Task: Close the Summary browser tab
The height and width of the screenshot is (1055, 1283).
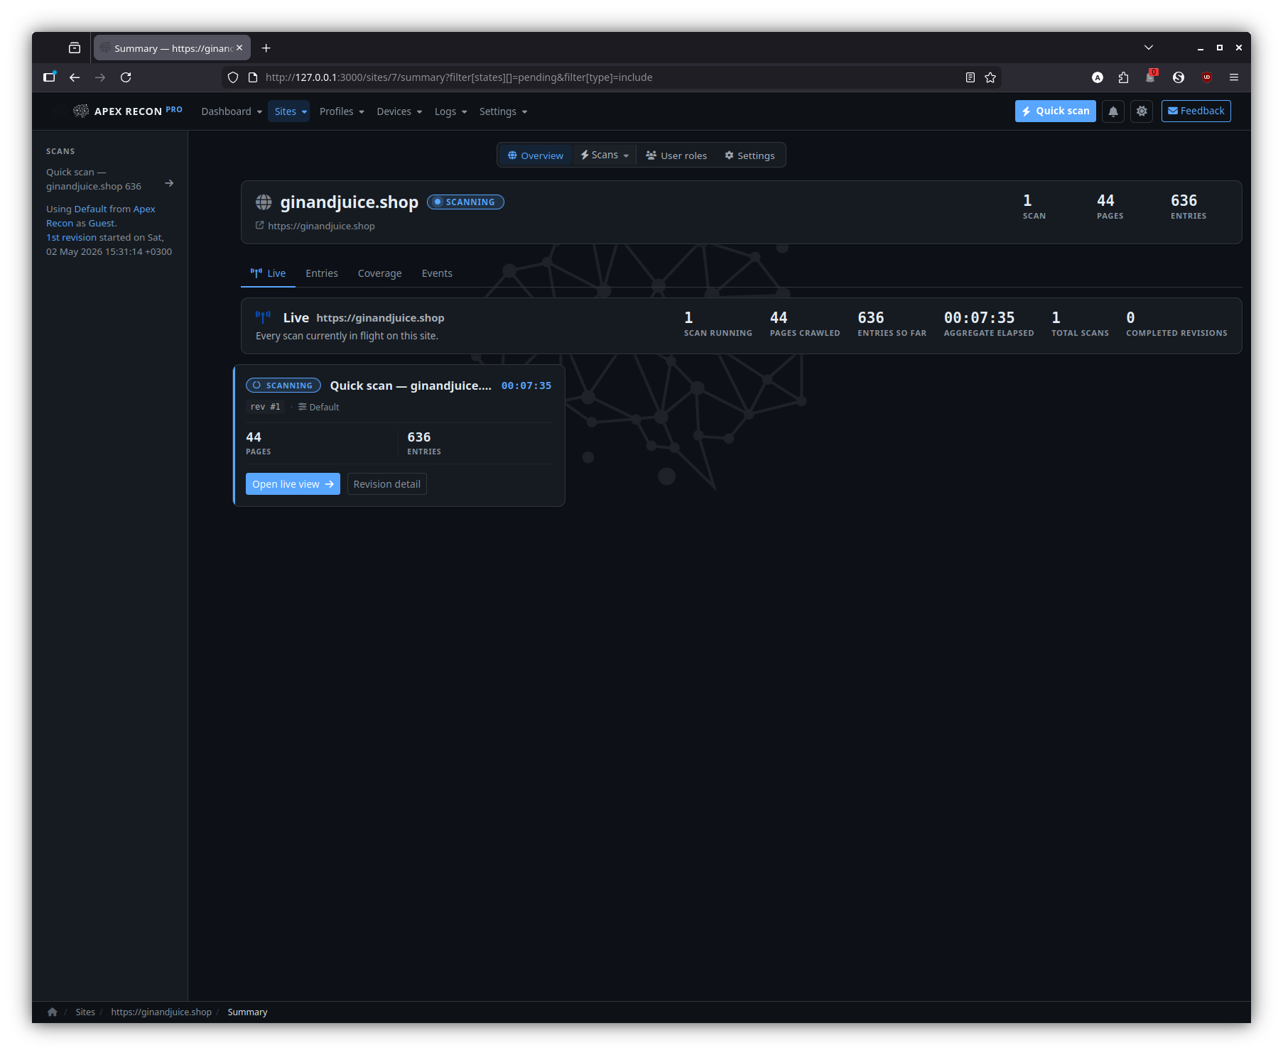Action: click(x=239, y=48)
